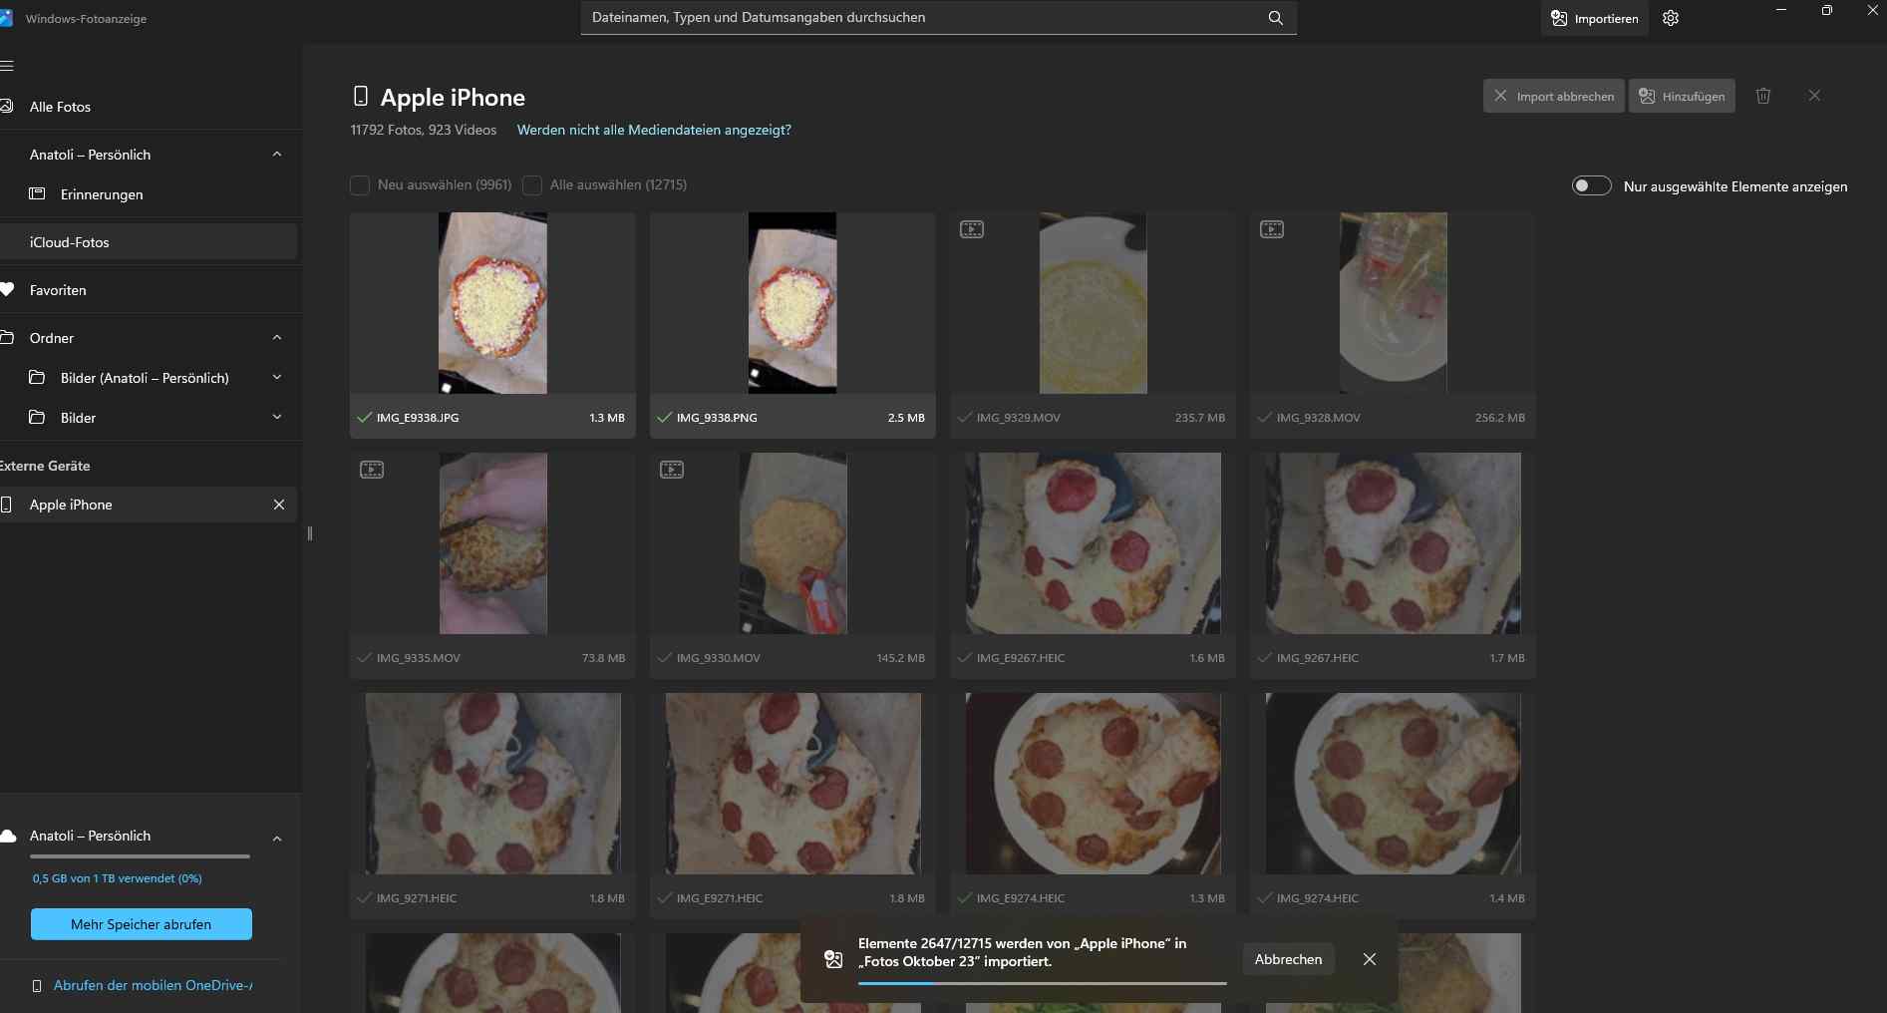
Task: Click Mehr Speicher abrufen button
Action: pos(142,924)
